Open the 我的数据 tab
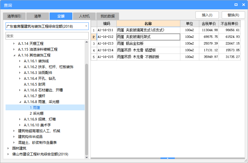 click(x=108, y=16)
